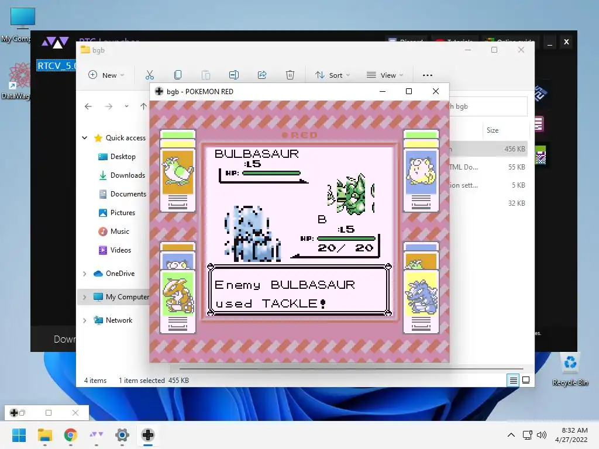Image resolution: width=599 pixels, height=449 pixels.
Task: Open Documents in navigation pane
Action: coord(128,194)
